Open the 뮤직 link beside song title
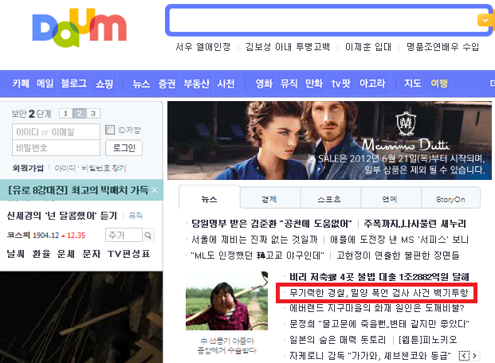Viewport: 495px width, 363px height. click(136, 216)
